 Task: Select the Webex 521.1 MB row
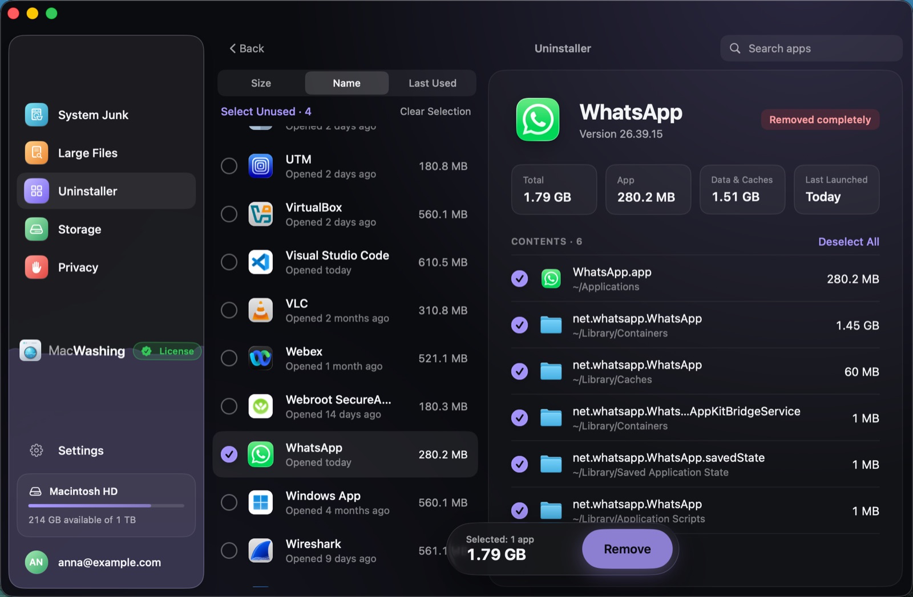(x=345, y=358)
